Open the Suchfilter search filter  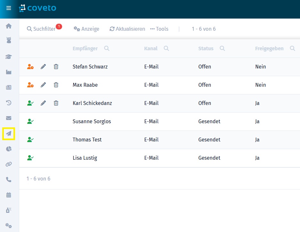(x=41, y=29)
